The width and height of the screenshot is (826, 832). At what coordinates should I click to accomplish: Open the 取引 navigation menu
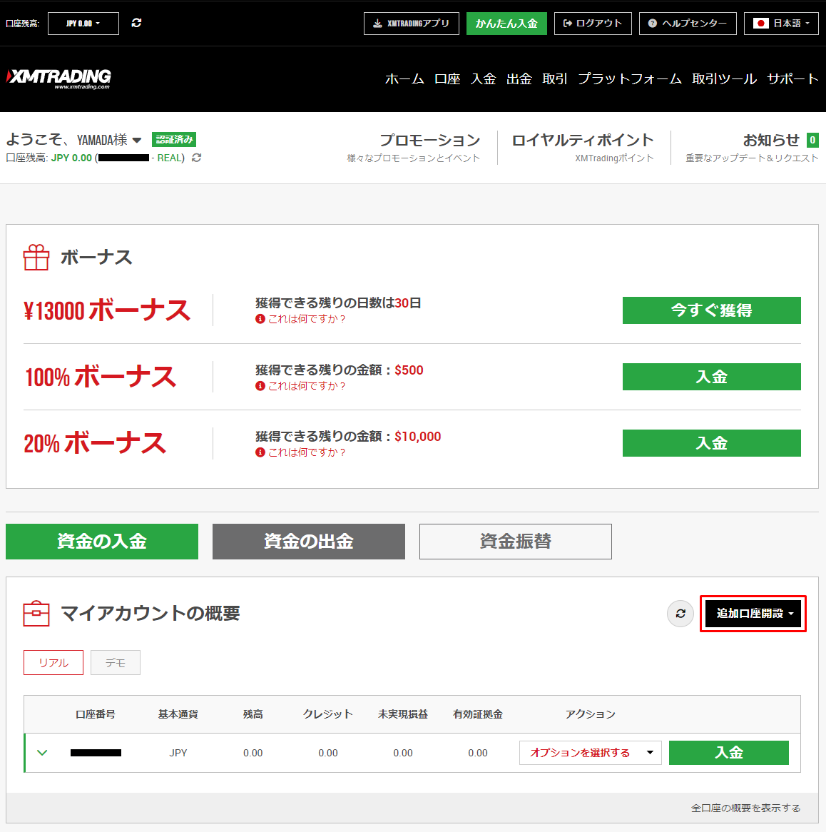pyautogui.click(x=555, y=79)
